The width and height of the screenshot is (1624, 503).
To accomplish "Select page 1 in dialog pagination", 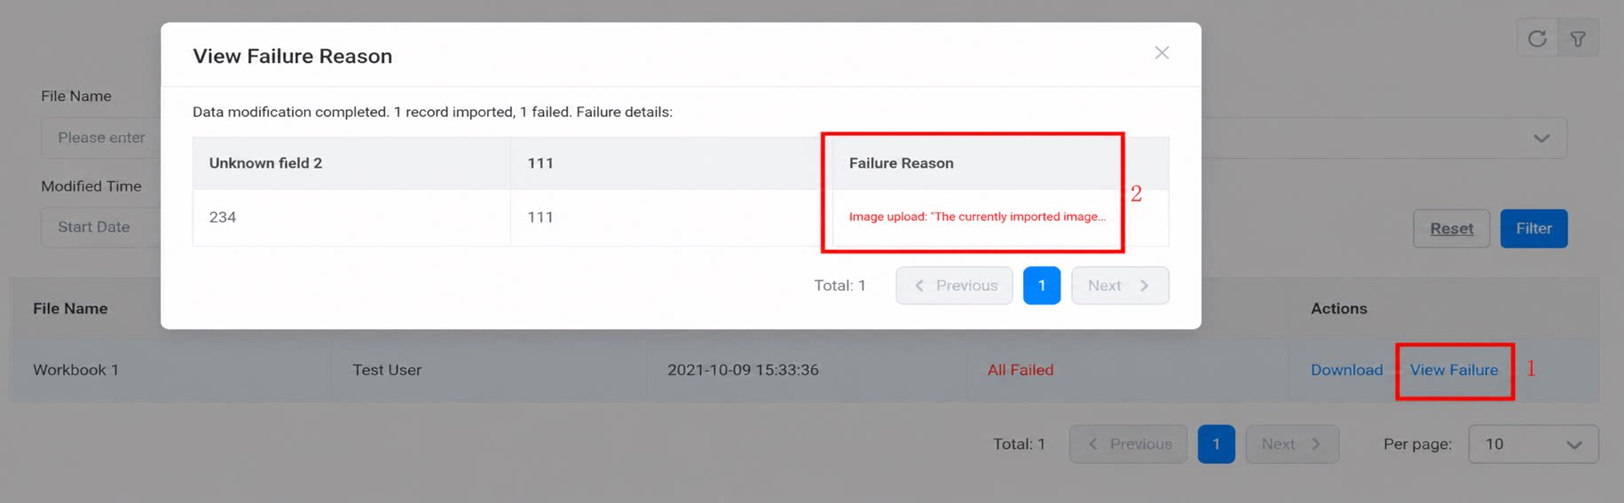I will (x=1042, y=286).
